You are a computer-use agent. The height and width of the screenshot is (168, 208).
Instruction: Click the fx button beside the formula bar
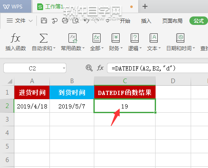pyautogui.click(x=100, y=68)
